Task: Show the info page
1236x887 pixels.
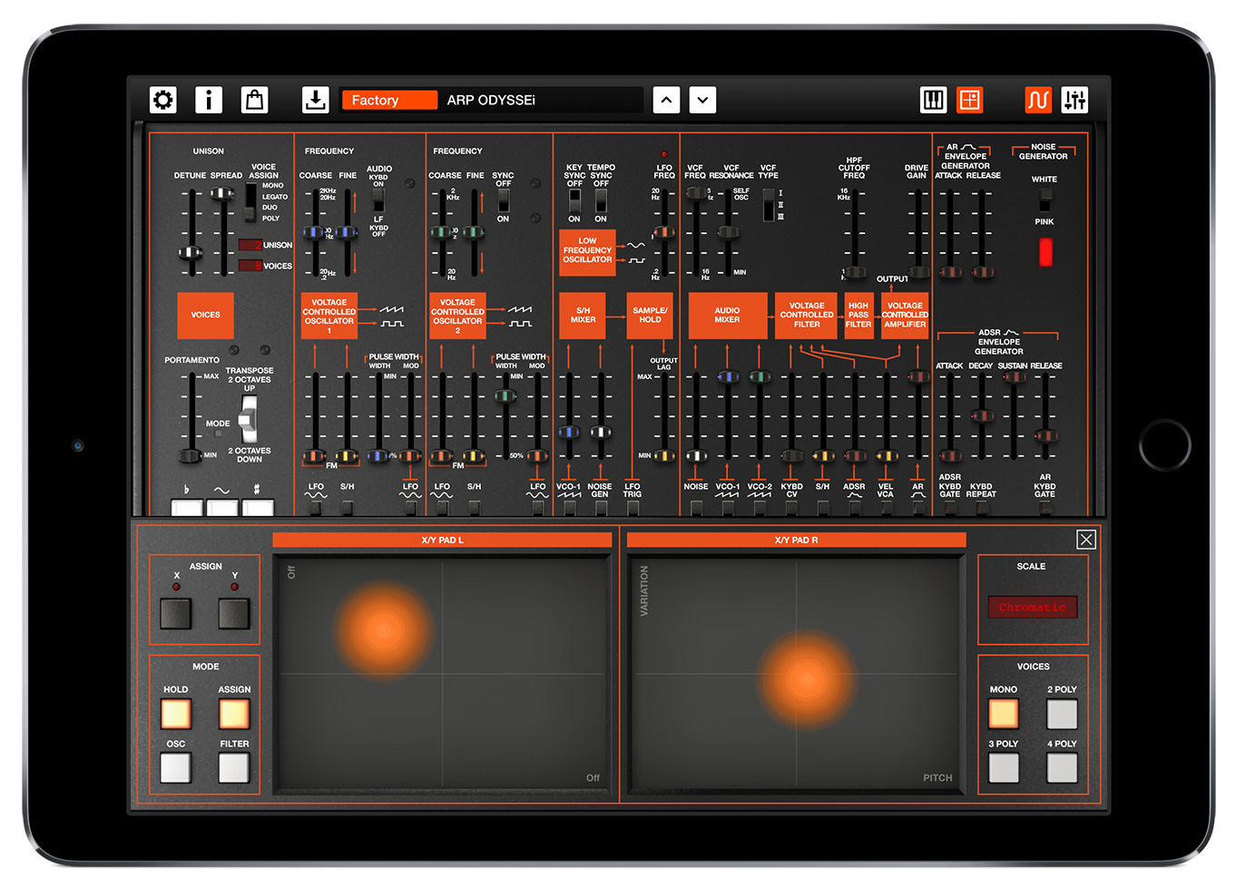Action: [x=209, y=100]
